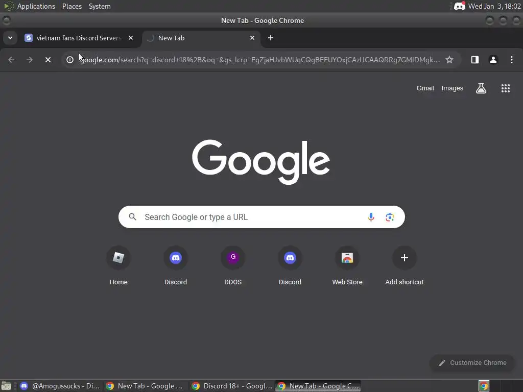Viewport: 523px width, 392px height.
Task: Open the Google apps grid
Action: point(505,88)
